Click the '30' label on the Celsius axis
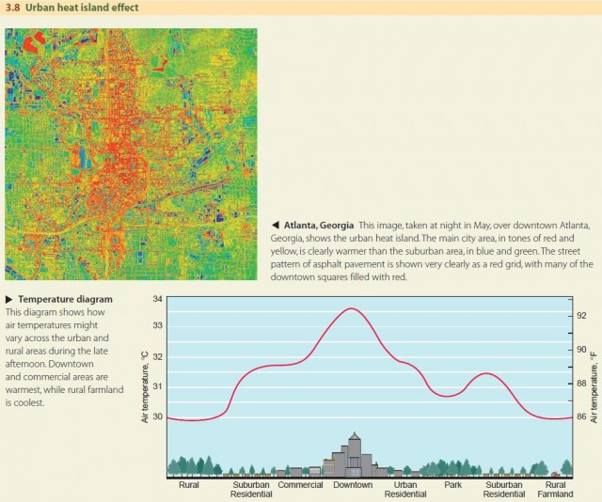602x502 pixels. point(158,416)
